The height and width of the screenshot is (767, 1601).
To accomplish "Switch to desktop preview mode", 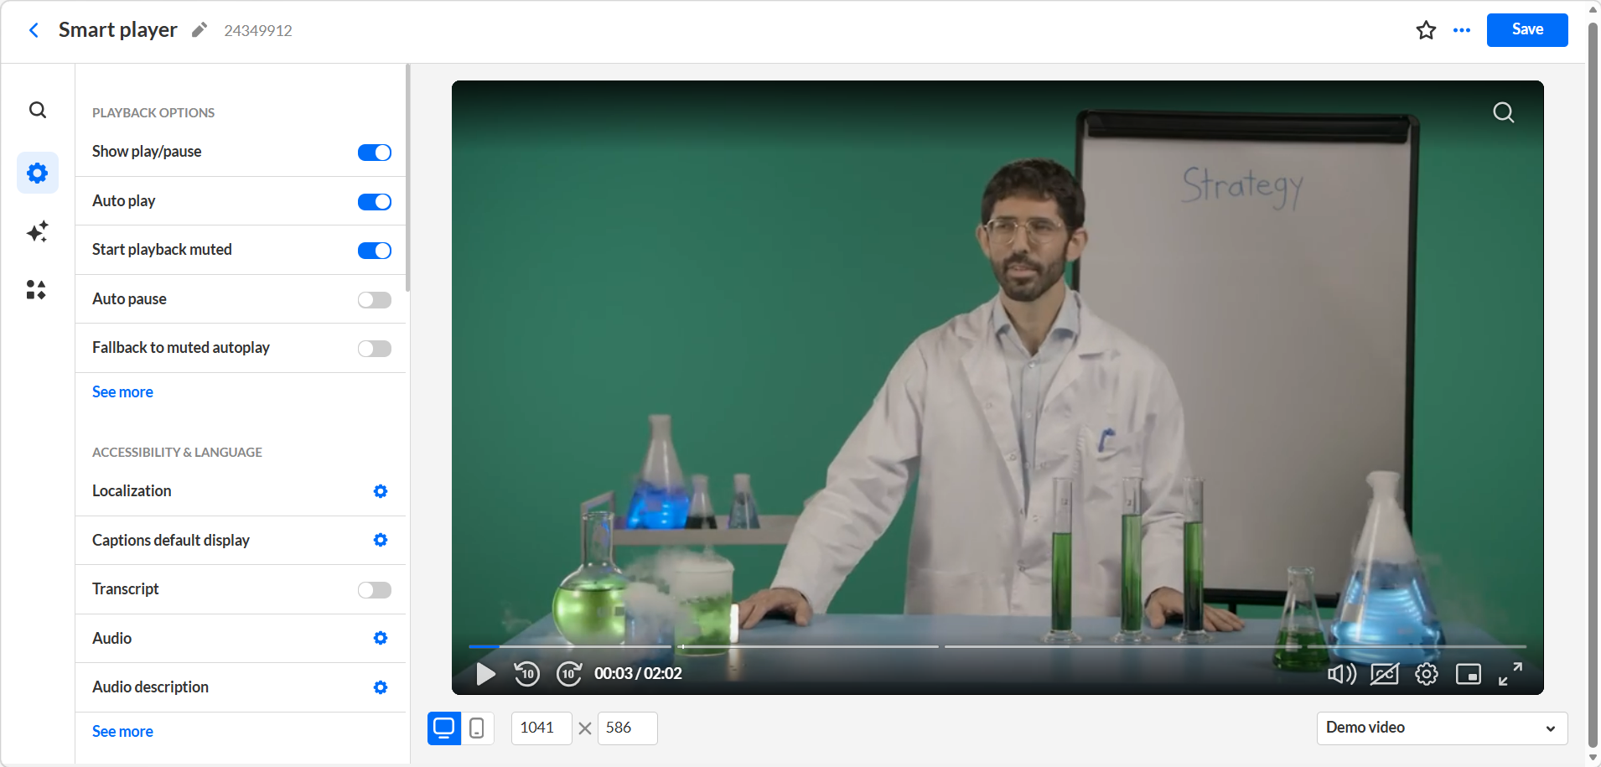I will click(444, 728).
